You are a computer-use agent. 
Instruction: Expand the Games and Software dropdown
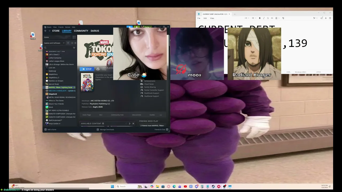click(54, 43)
